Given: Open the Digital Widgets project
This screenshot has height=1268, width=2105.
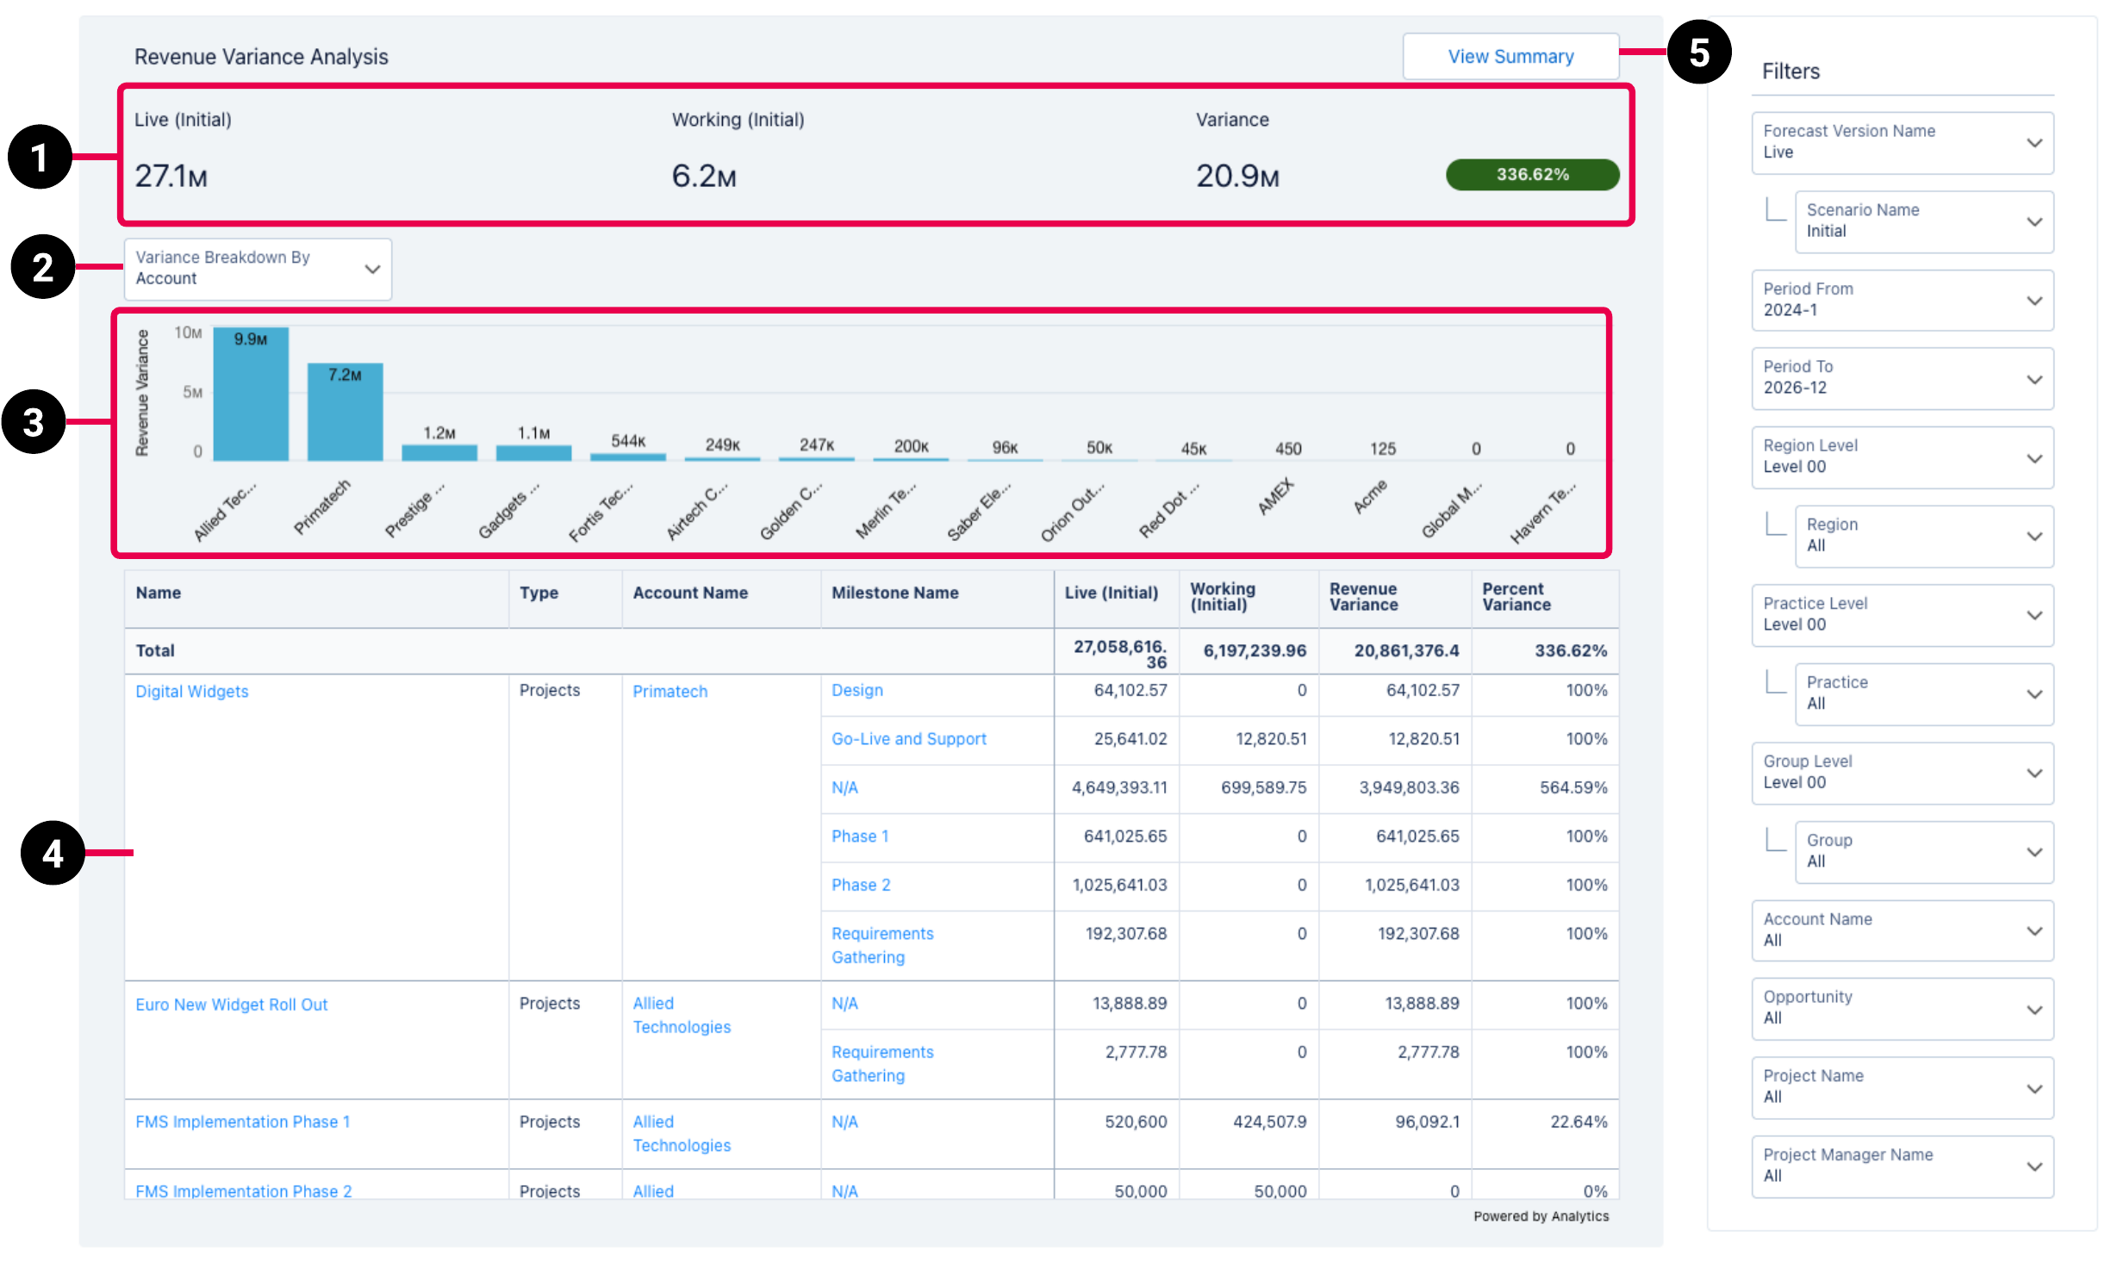Looking at the screenshot, I should point(191,691).
